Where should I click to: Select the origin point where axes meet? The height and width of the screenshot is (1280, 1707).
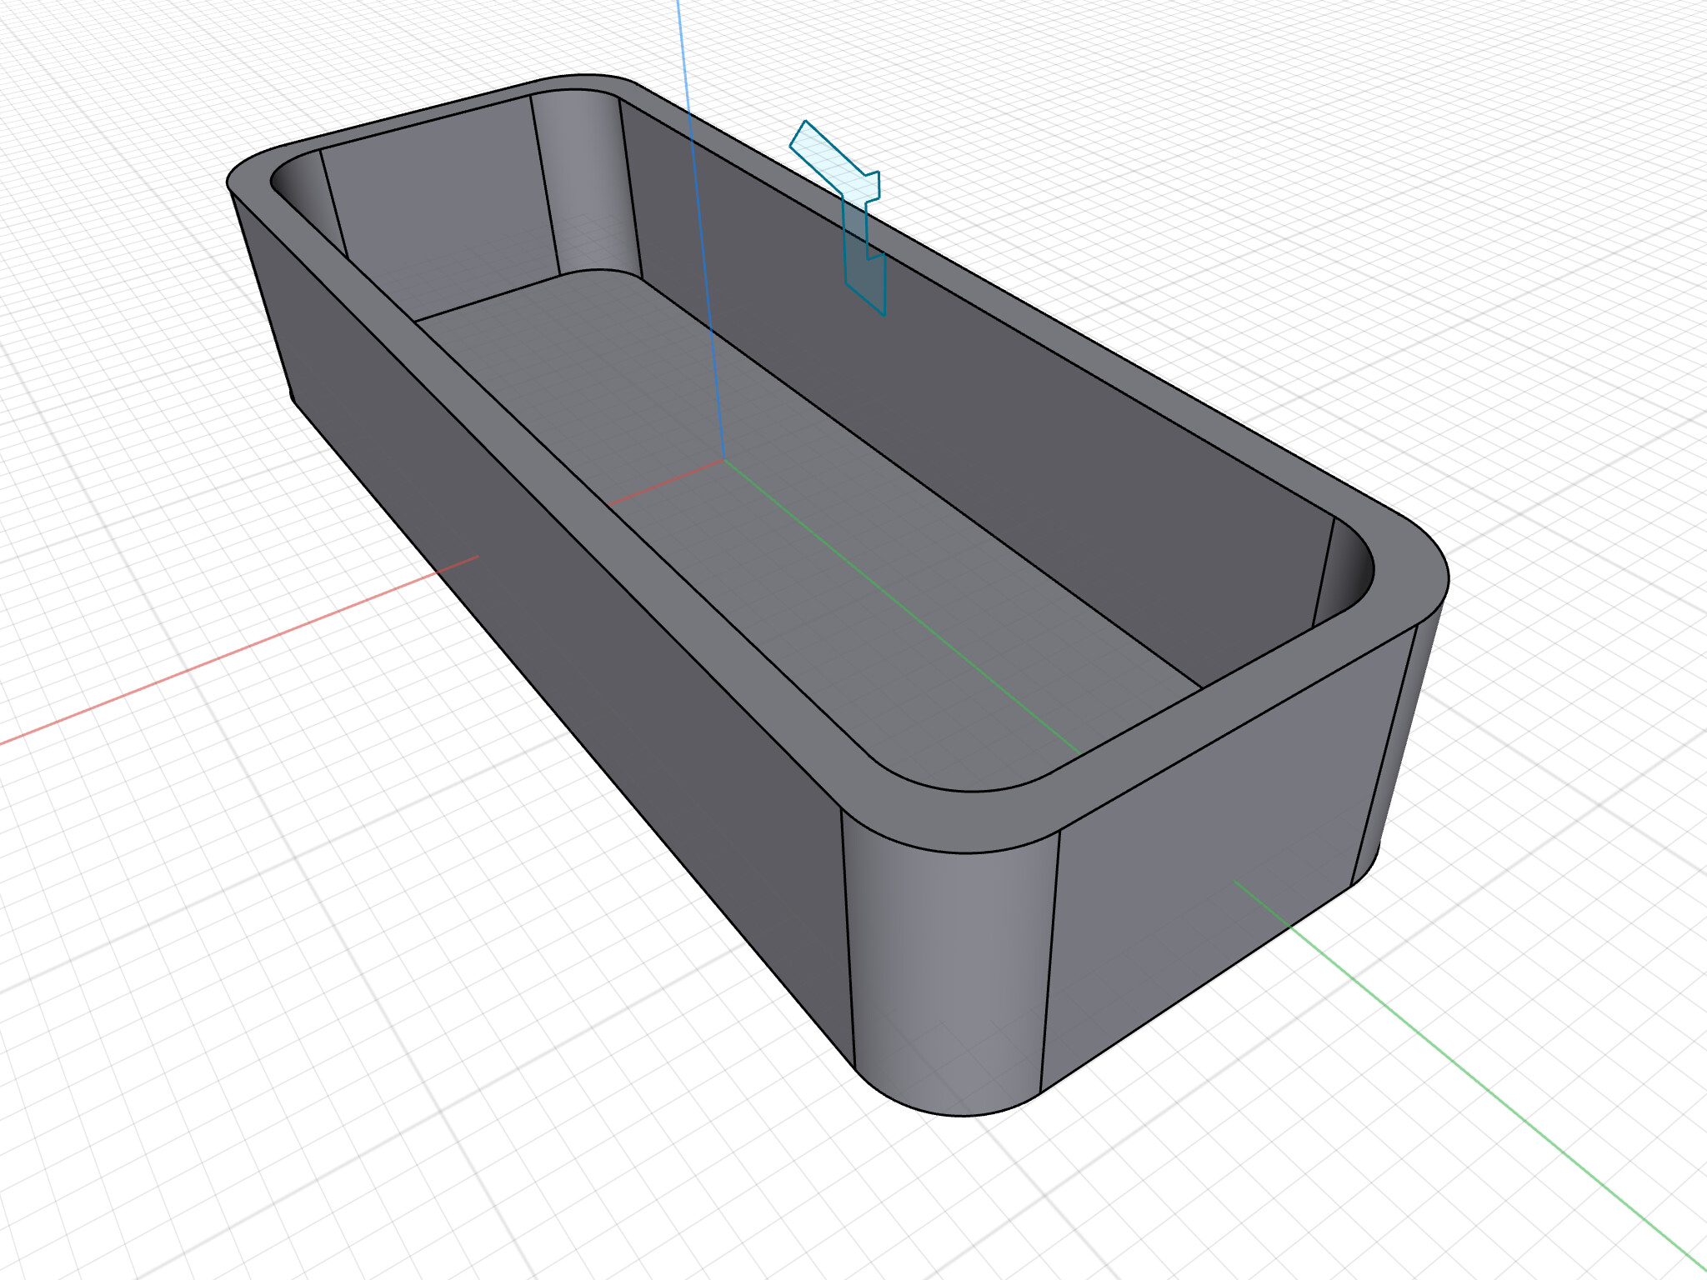[723, 459]
